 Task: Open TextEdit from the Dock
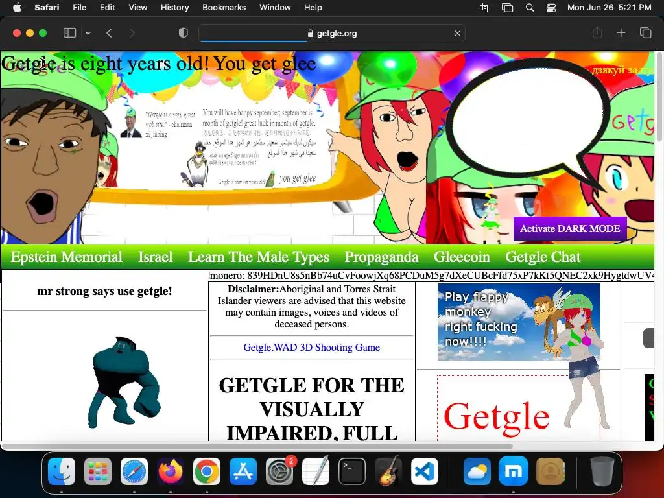point(316,471)
